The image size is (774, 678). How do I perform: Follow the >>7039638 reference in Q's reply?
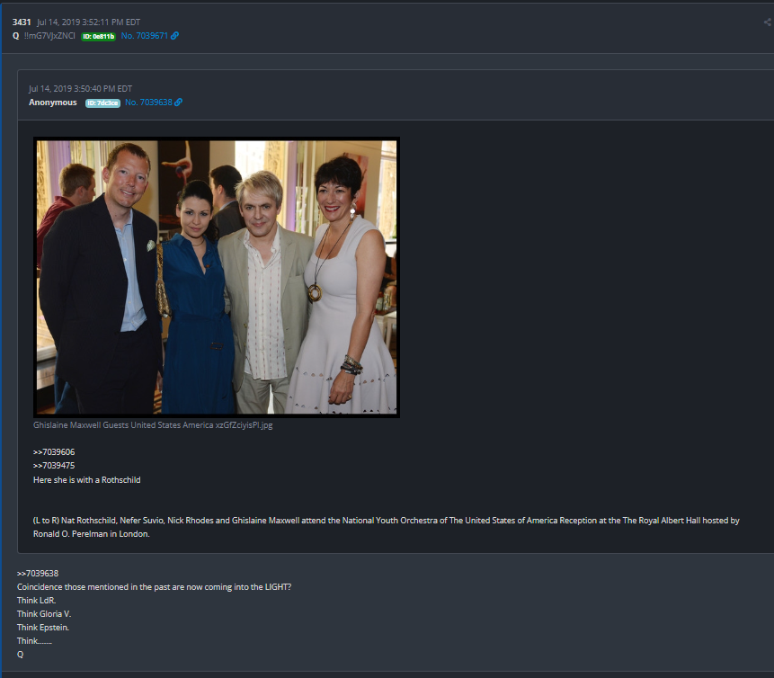(38, 574)
